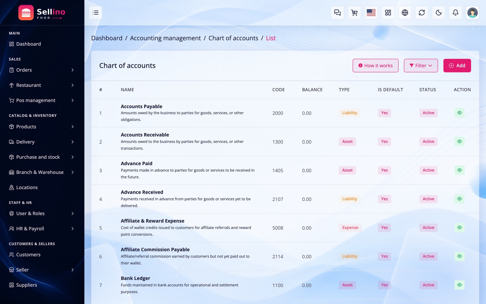Viewport: 486px width, 304px height.
Task: Expand the Pos management menu
Action: click(x=42, y=100)
